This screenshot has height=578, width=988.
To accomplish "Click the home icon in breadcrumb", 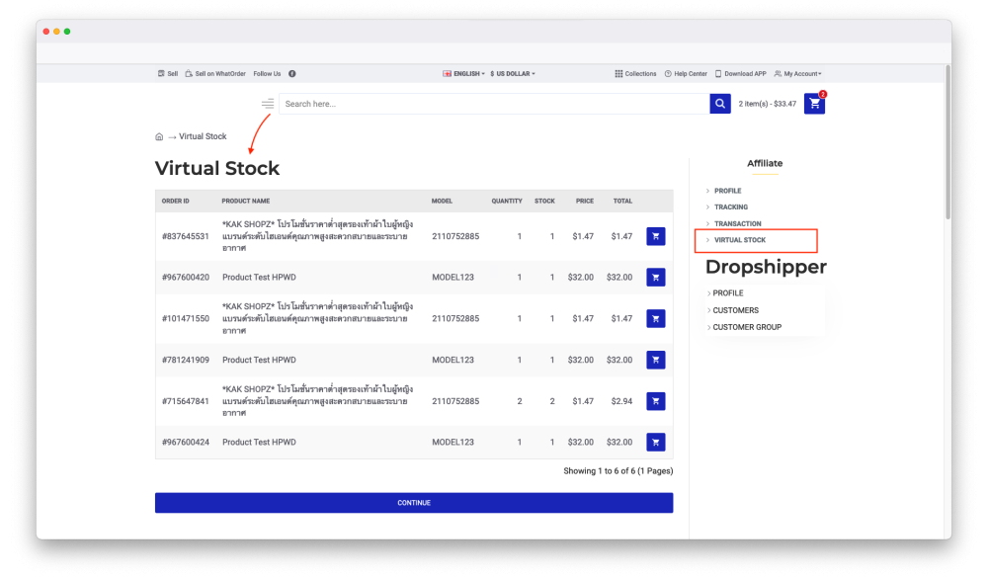I will (x=159, y=137).
